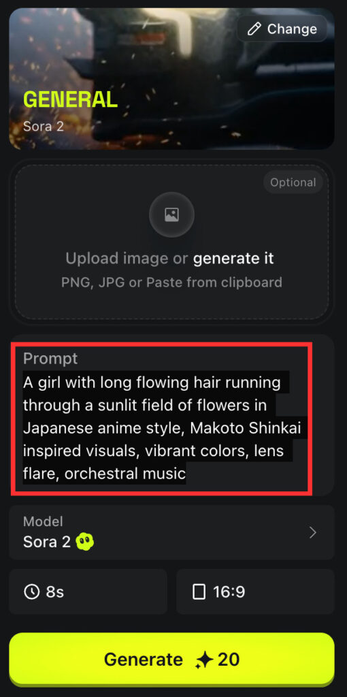Click the sparkle credits icon on Generate button
347x697 pixels.
point(204,660)
